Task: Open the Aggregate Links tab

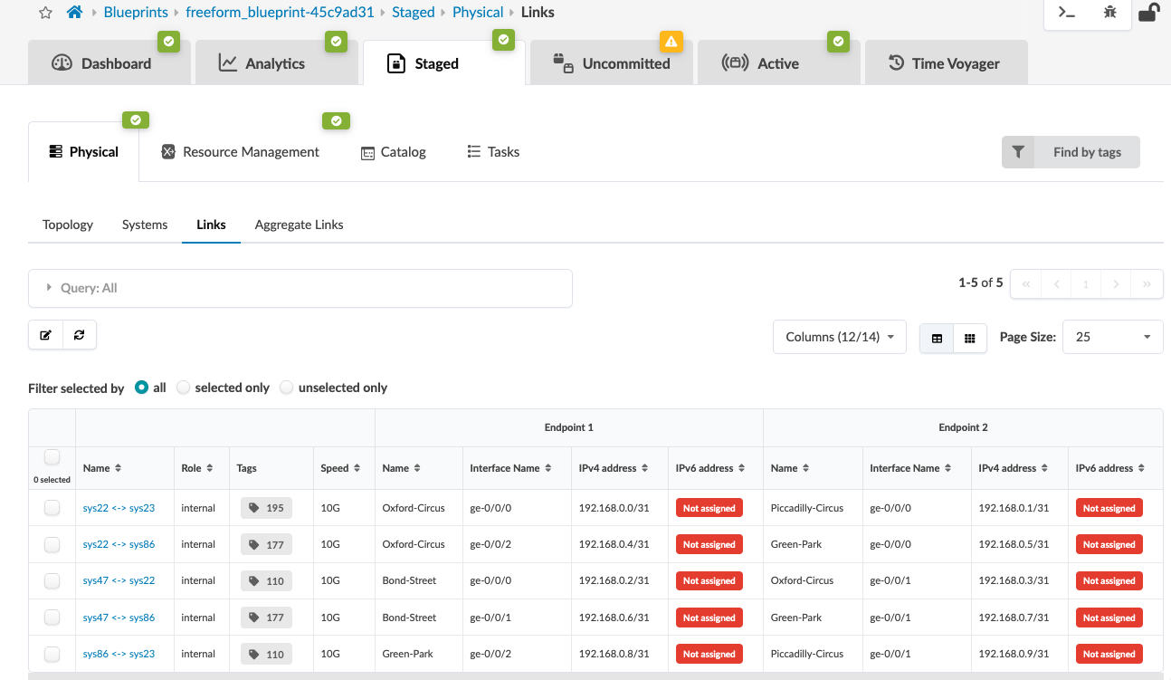Action: pyautogui.click(x=299, y=225)
